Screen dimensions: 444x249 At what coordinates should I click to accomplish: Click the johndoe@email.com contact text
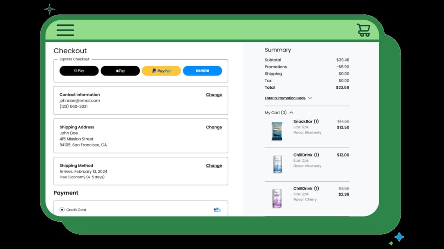pos(80,101)
